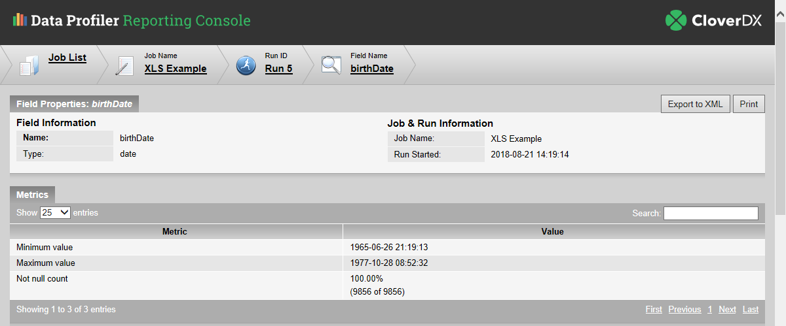
Task: Open the Job List link
Action: point(67,57)
